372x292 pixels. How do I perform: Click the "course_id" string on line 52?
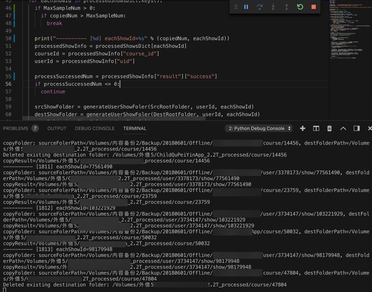(139, 54)
